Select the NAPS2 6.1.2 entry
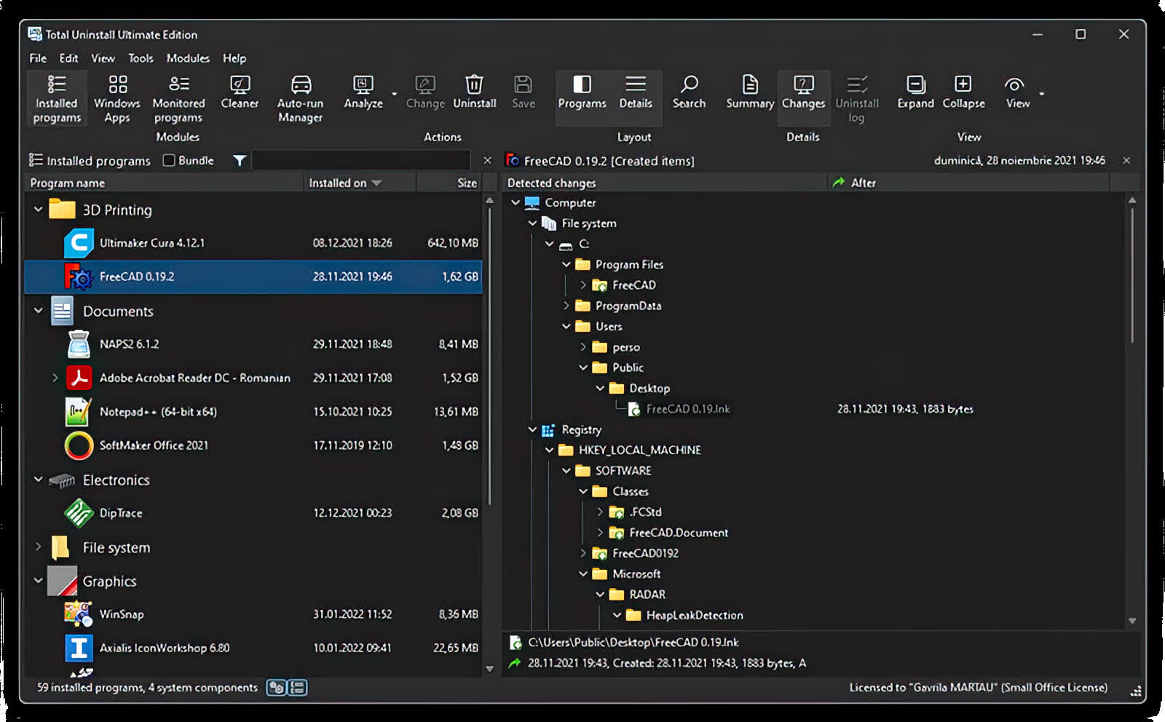Viewport: 1165px width, 722px height. click(253, 344)
